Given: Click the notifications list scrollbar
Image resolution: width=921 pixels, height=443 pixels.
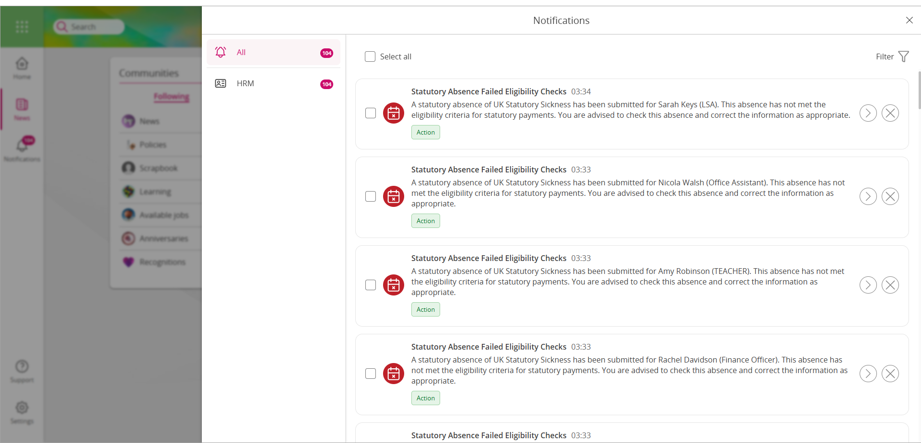Looking at the screenshot, I should point(919,91).
